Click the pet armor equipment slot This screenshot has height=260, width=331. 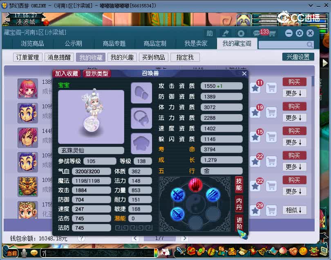tap(141, 143)
